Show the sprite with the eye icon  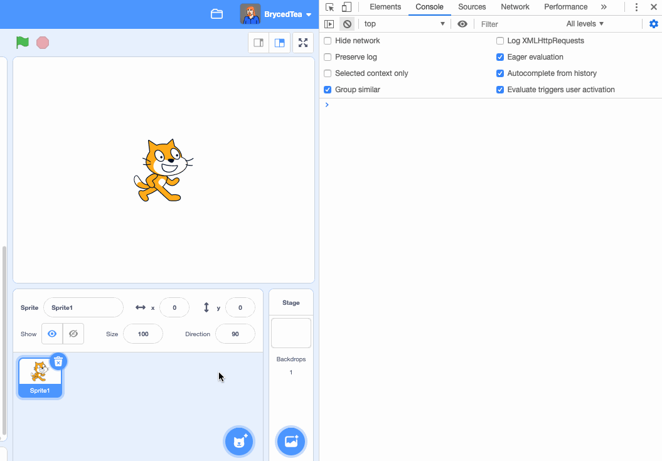tap(52, 334)
